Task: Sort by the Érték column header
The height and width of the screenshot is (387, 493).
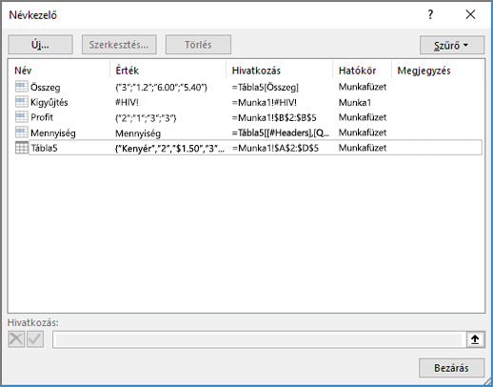Action: pyautogui.click(x=128, y=71)
